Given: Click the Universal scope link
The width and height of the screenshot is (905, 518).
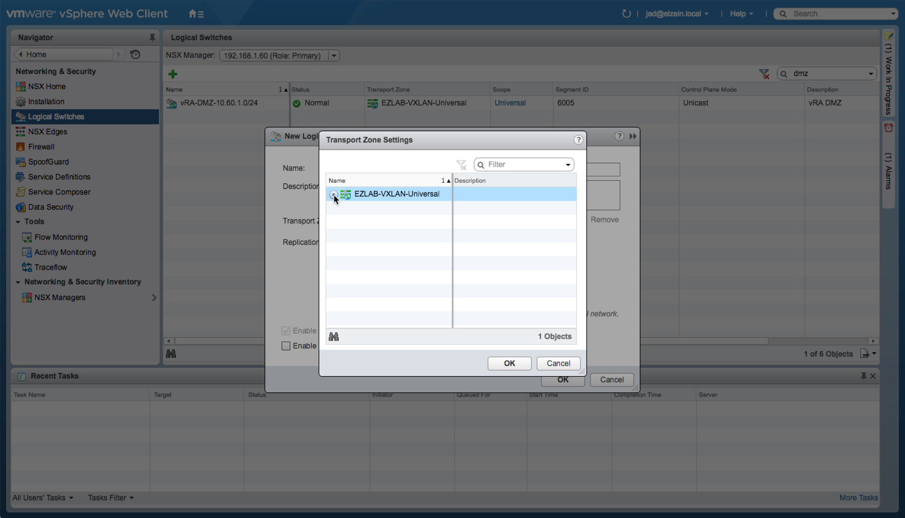Looking at the screenshot, I should (510, 103).
